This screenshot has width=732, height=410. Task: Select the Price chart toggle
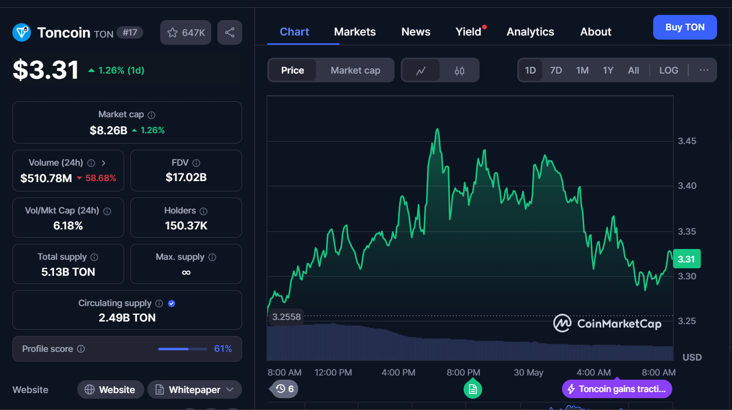tap(293, 70)
